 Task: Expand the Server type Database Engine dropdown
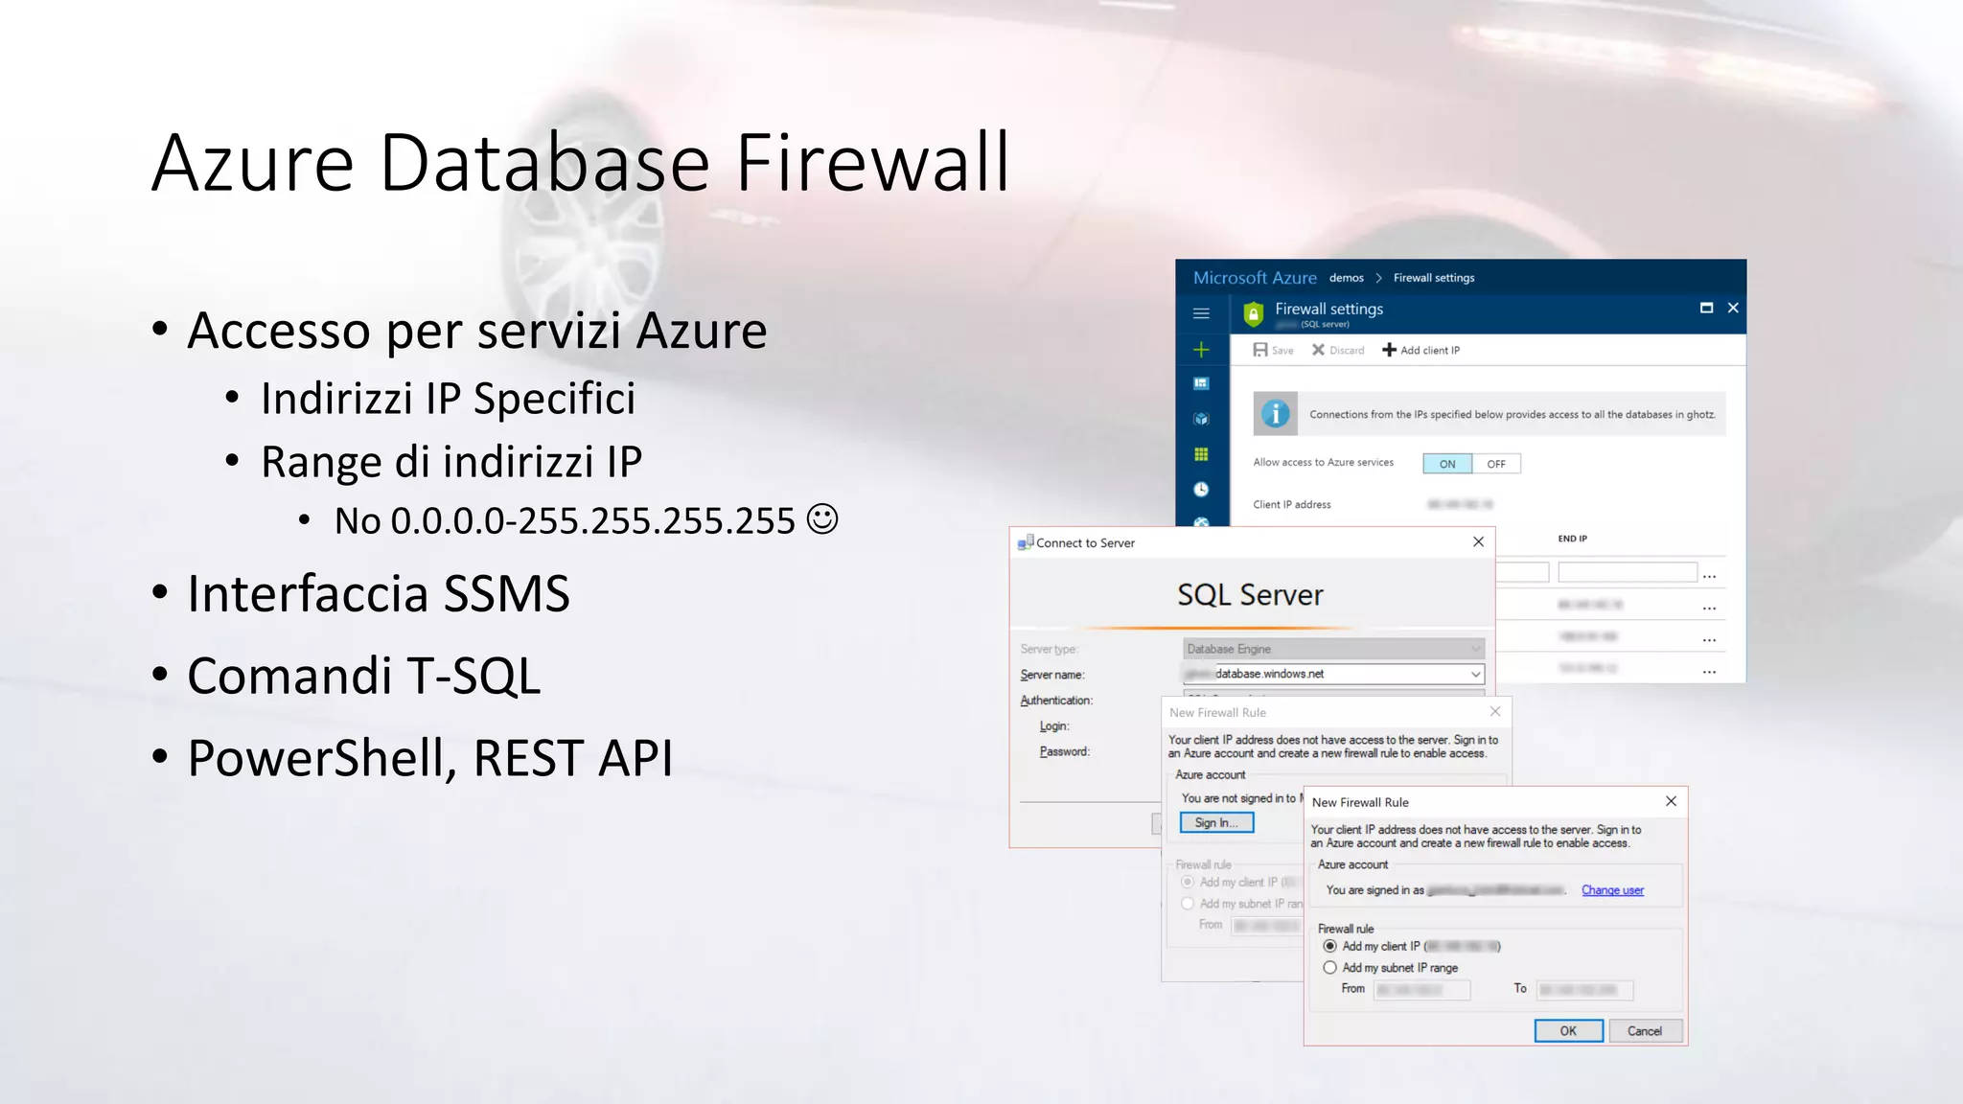click(1475, 649)
